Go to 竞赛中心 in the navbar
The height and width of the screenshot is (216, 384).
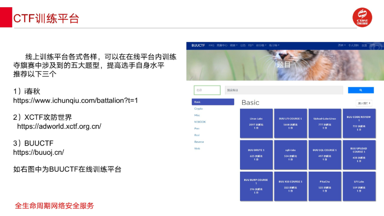pos(222,45)
